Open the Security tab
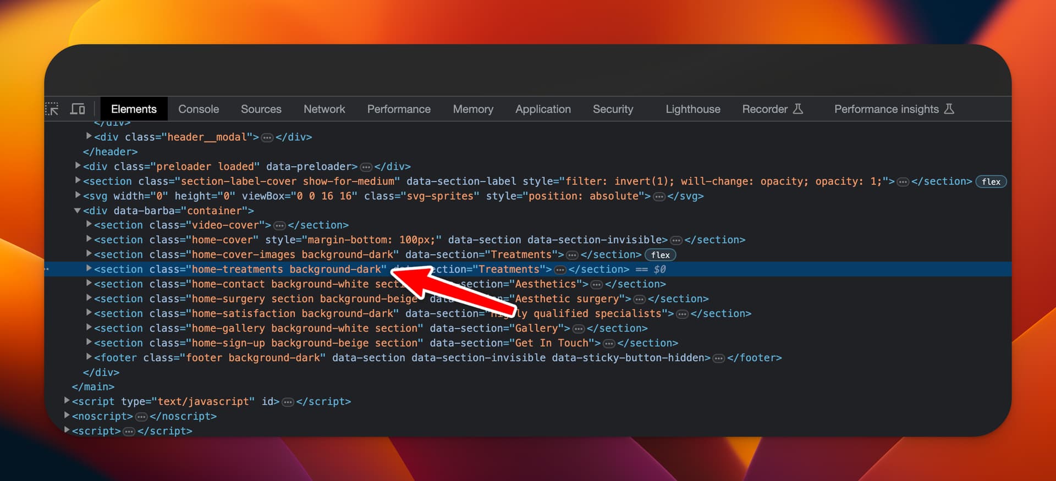1056x481 pixels. pos(613,109)
